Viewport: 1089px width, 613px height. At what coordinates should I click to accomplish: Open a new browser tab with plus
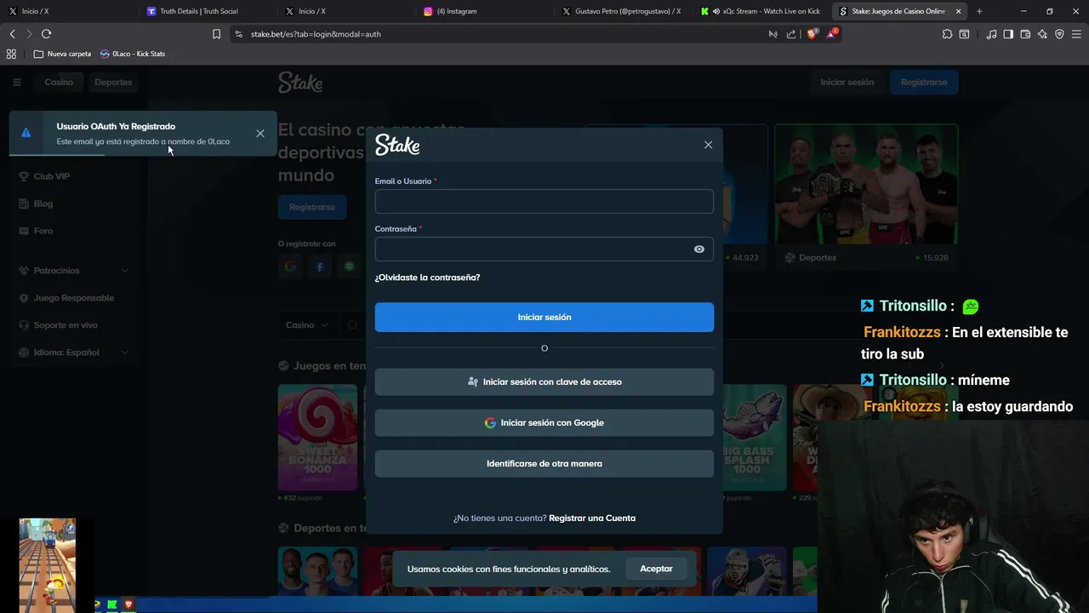[x=979, y=11]
